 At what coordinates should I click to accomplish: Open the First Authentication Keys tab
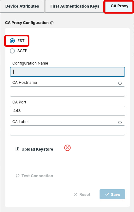click(75, 6)
